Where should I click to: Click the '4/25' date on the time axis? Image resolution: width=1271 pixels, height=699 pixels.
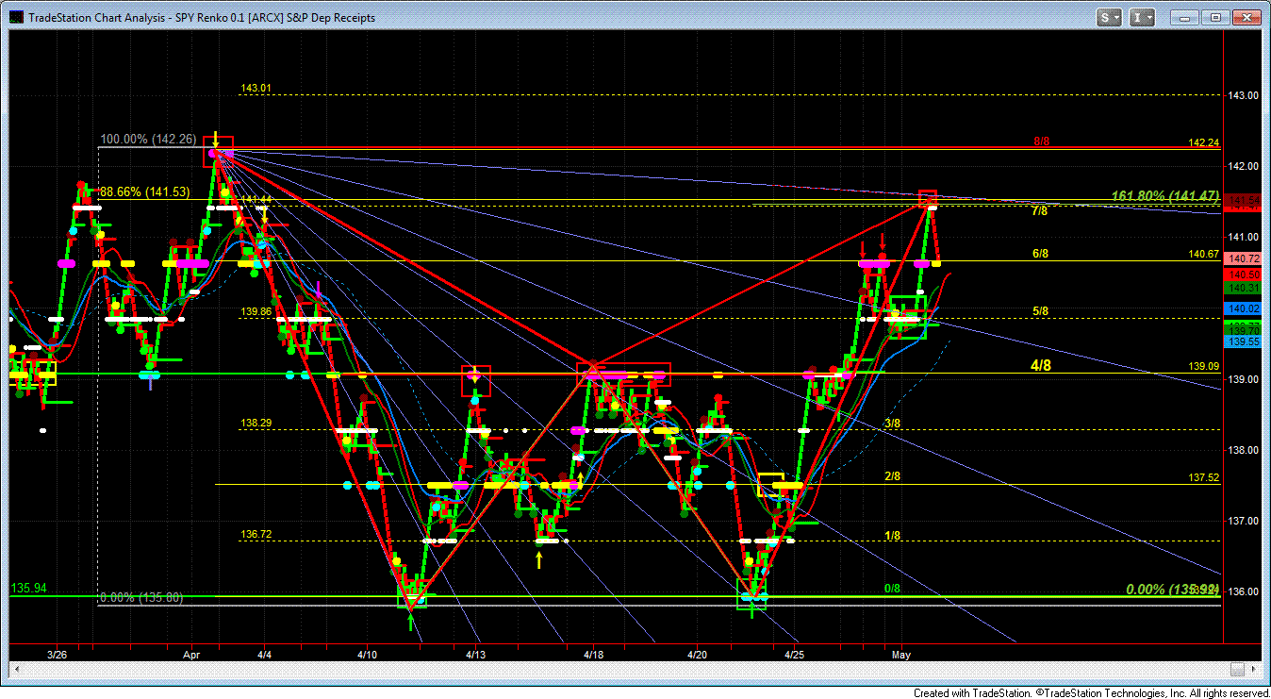click(795, 654)
